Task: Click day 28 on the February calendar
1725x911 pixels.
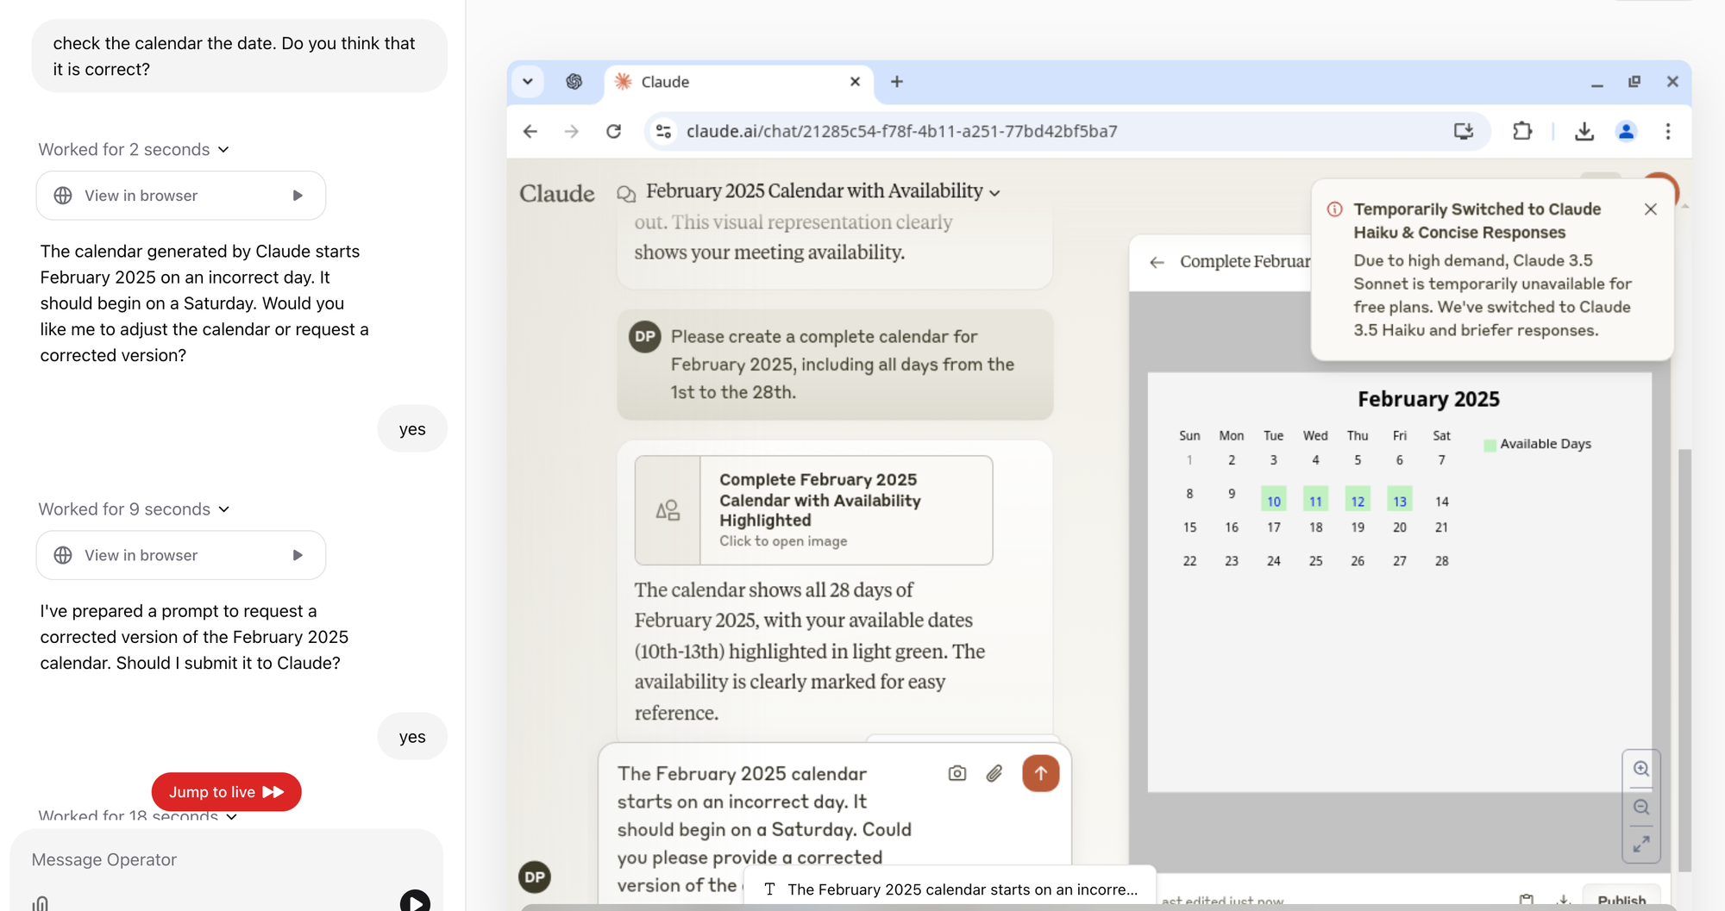Action: (1442, 561)
